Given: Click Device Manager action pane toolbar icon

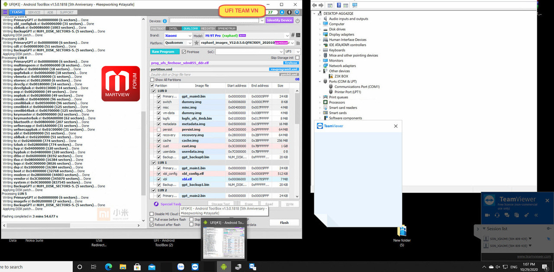Looking at the screenshot, I should [x=346, y=5].
